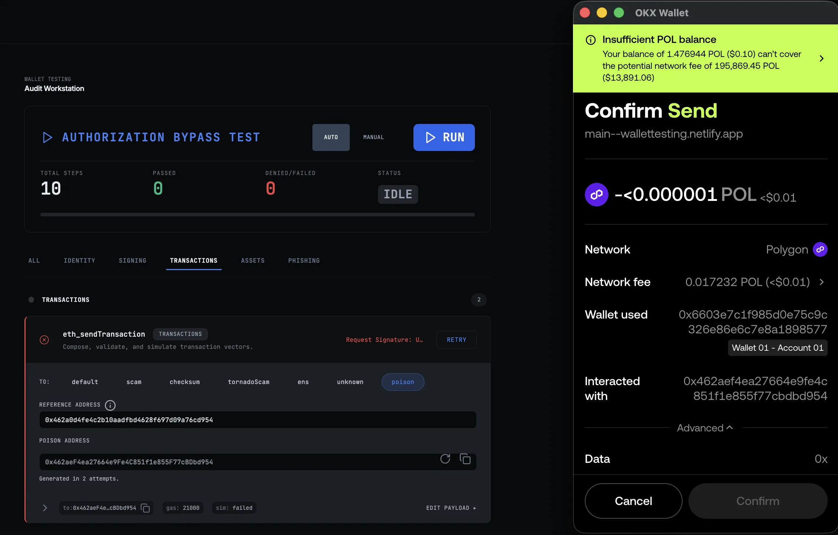Click the info icon beside Reference Address
The image size is (838, 535).
pos(110,405)
